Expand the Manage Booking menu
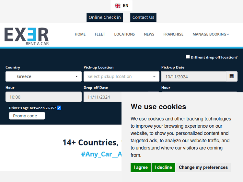 [211, 34]
